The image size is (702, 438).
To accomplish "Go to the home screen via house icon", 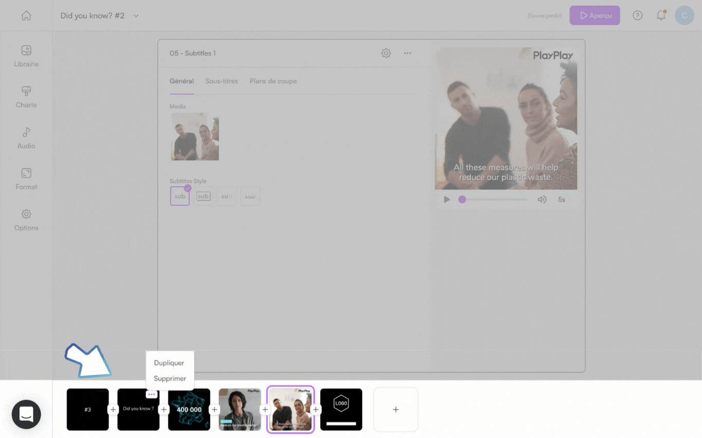I will pyautogui.click(x=26, y=15).
